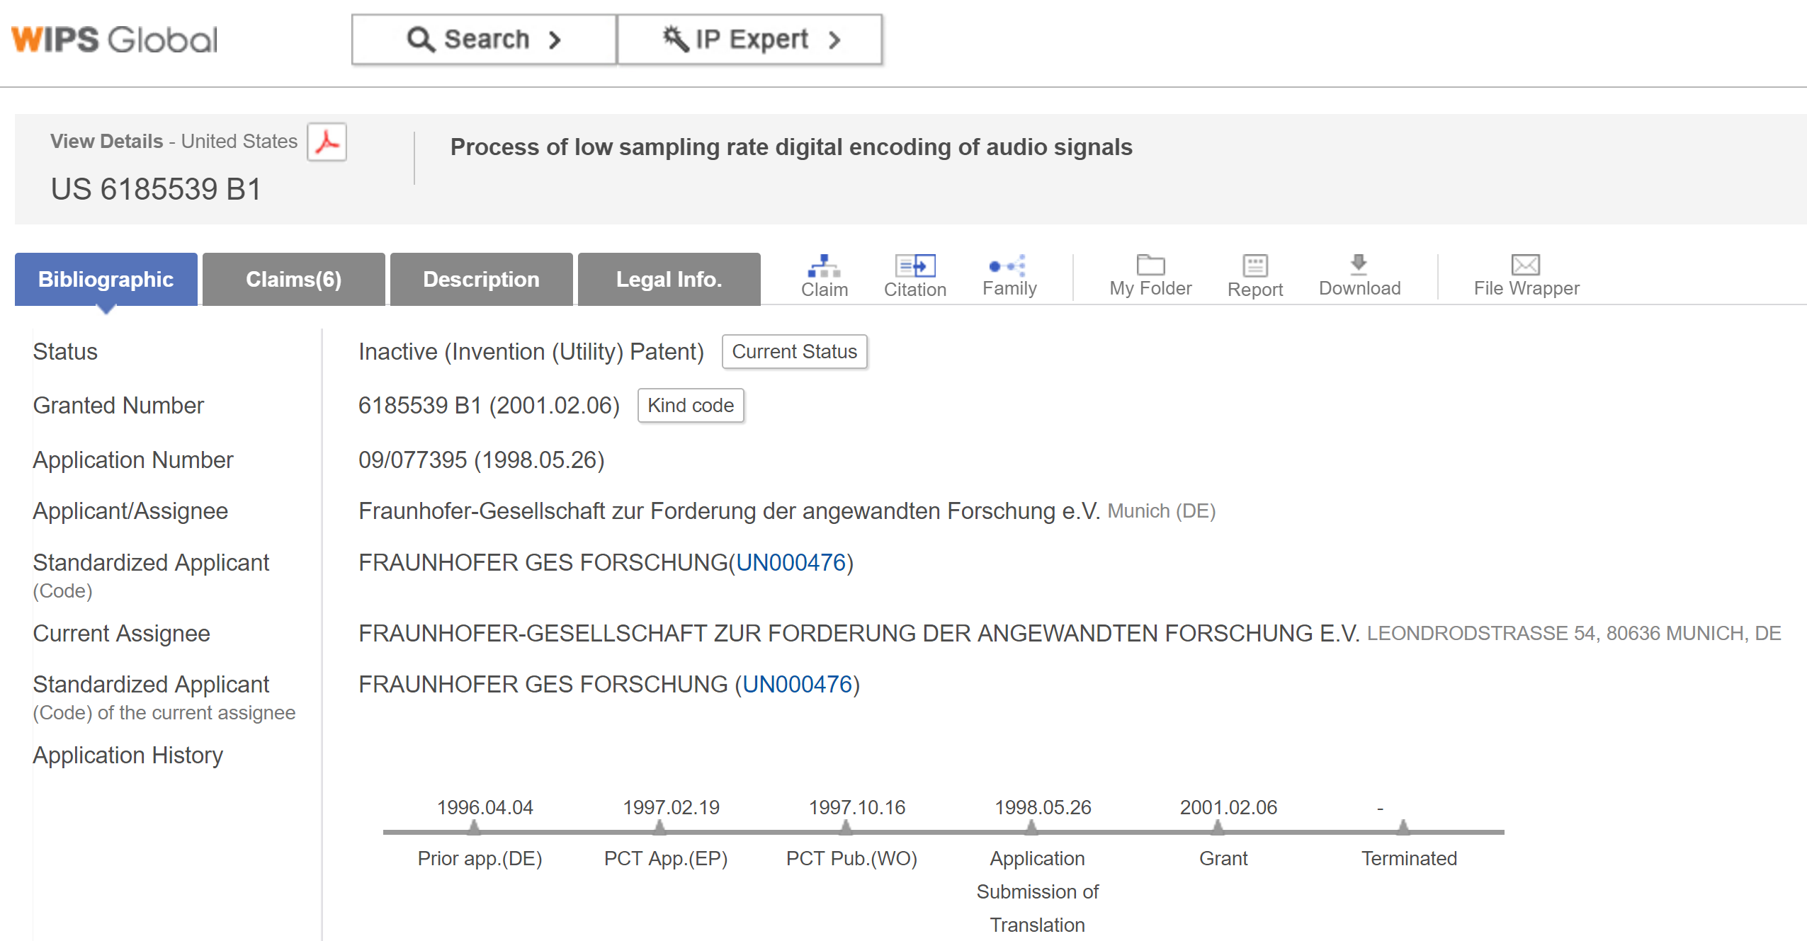Open the Legal Info. tab
Viewport: 1807px width, 941px height.
coord(669,279)
